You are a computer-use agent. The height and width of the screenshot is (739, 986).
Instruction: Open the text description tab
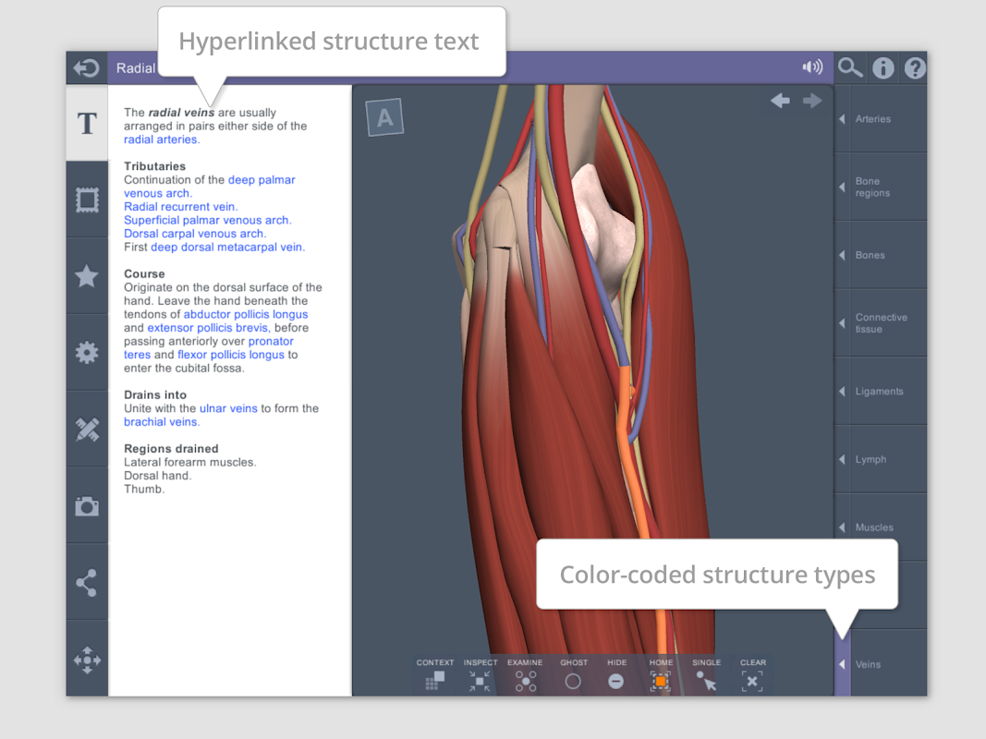[87, 124]
